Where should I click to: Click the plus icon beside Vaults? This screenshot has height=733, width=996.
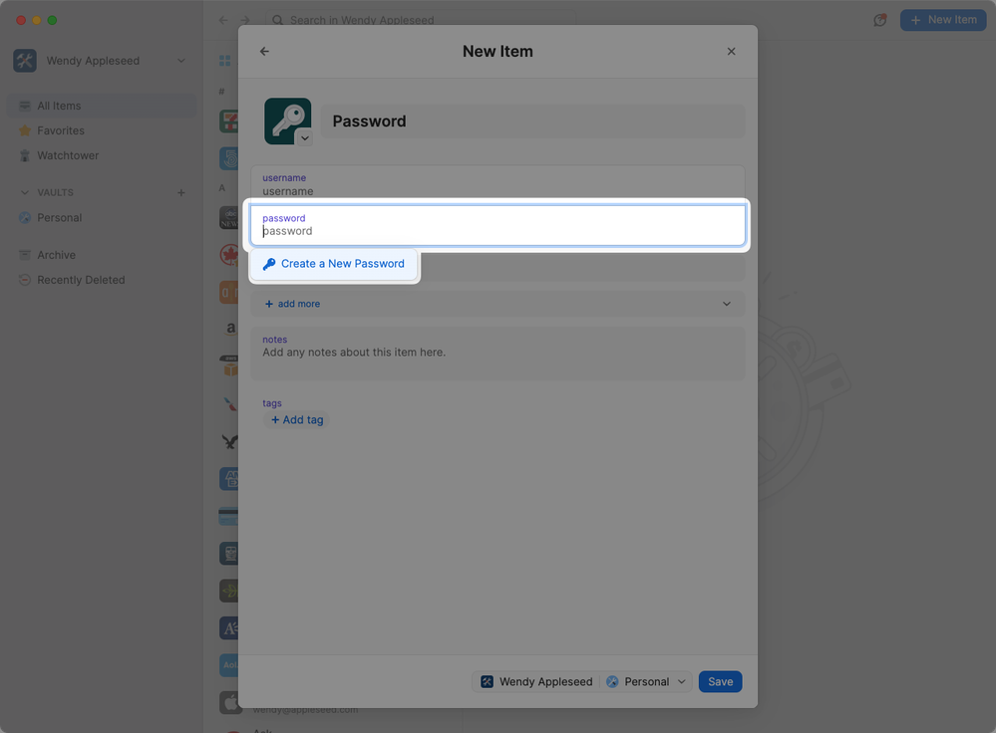point(180,192)
